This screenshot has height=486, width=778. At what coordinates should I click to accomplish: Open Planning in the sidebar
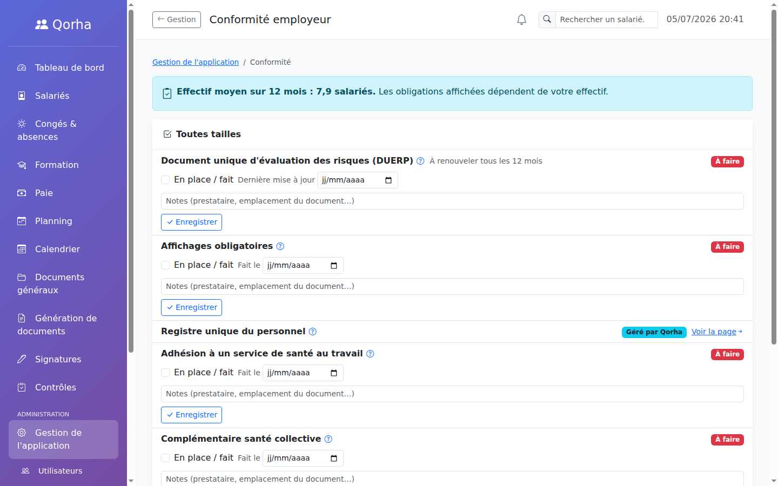pyautogui.click(x=63, y=221)
